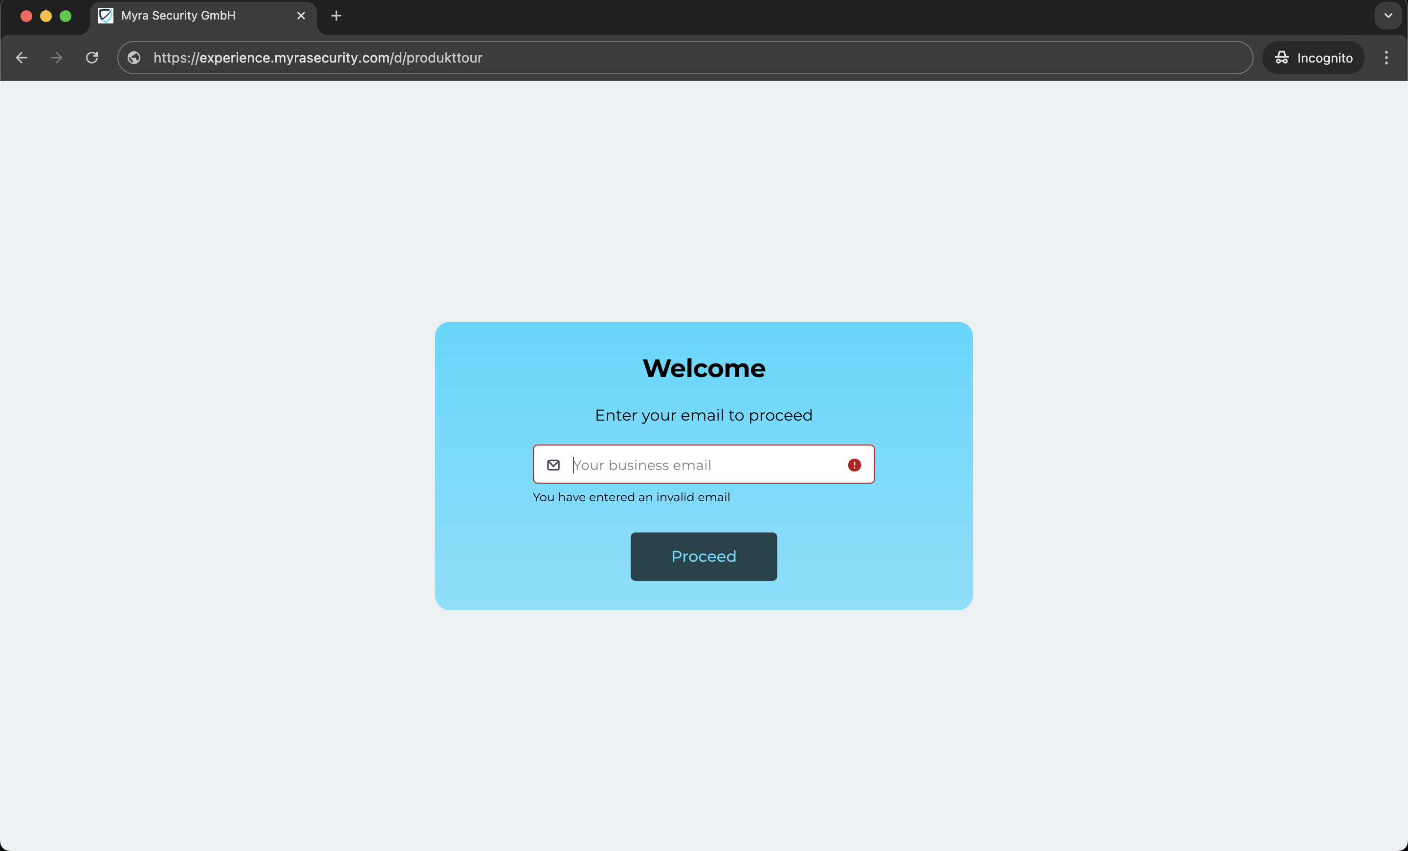Click the yellow macOS minimize button
Screen dimensions: 1408x851
pyautogui.click(x=46, y=16)
